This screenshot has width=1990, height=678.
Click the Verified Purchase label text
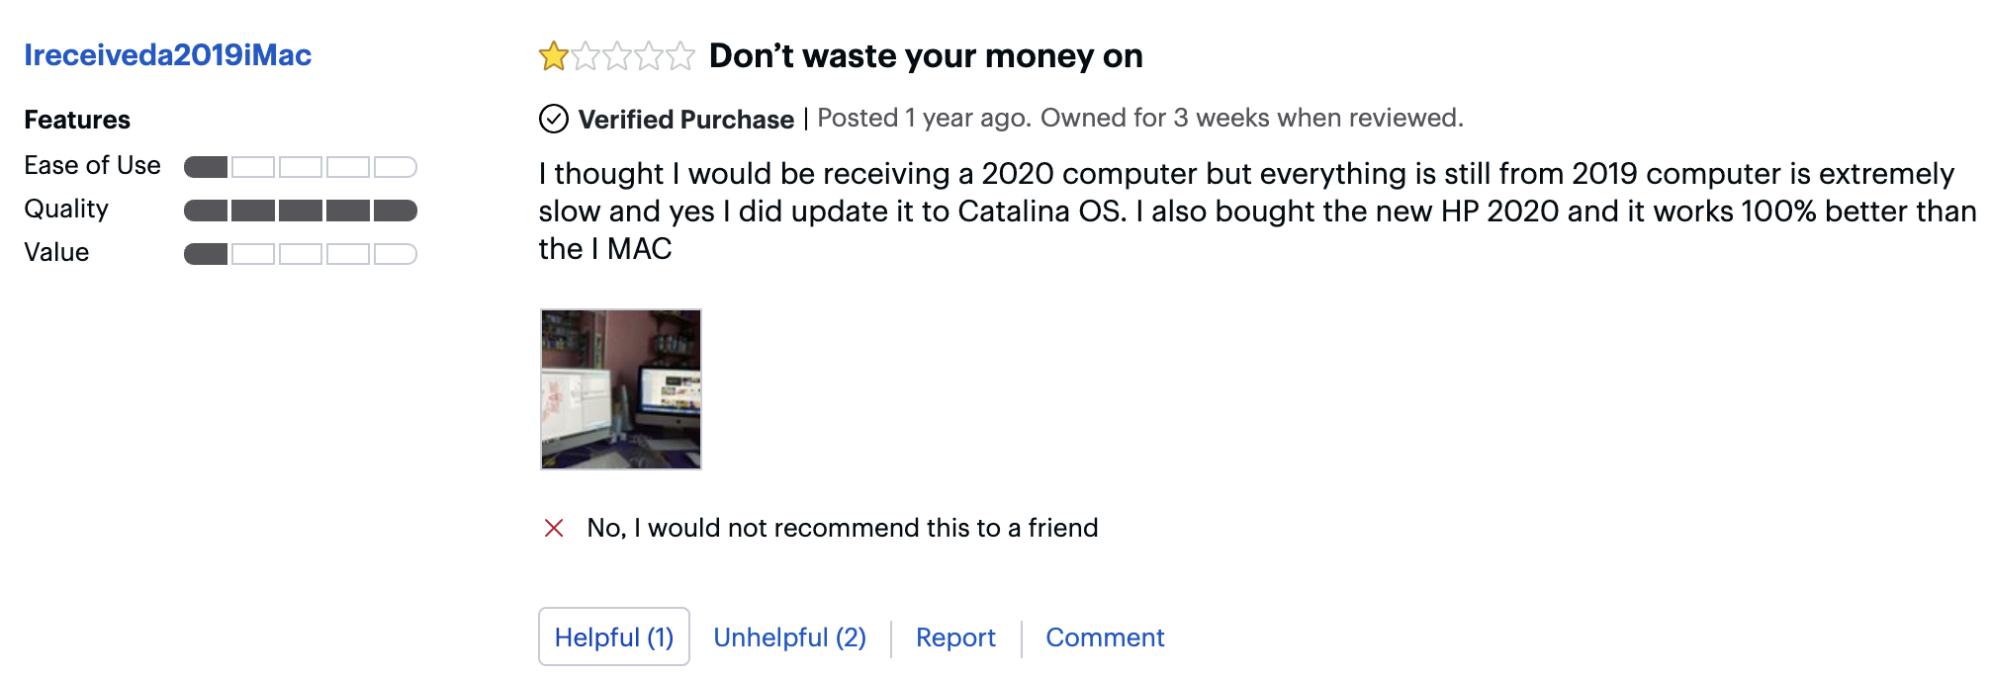click(685, 120)
